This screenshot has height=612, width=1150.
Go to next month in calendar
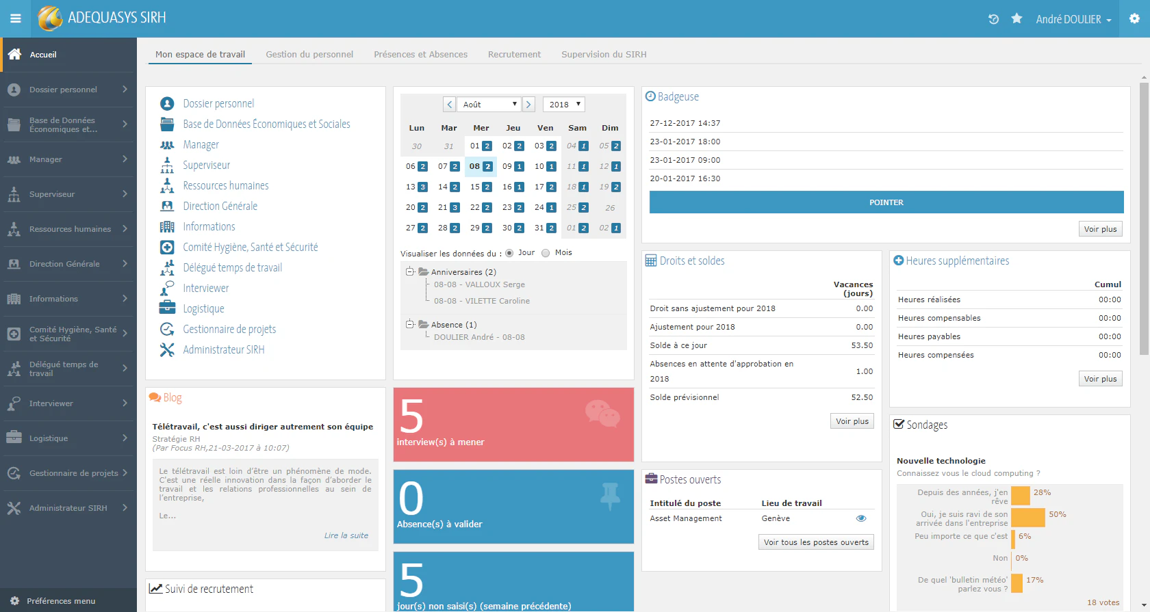point(528,104)
